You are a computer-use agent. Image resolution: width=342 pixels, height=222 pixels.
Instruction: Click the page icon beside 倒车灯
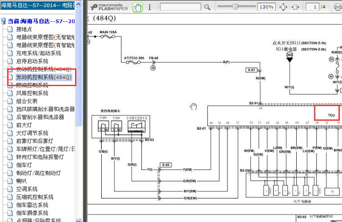10,165
